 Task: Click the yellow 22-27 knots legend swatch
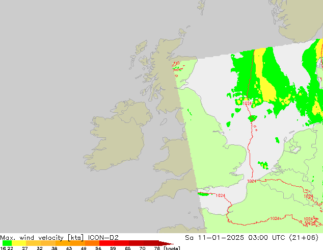tap(19, 243)
